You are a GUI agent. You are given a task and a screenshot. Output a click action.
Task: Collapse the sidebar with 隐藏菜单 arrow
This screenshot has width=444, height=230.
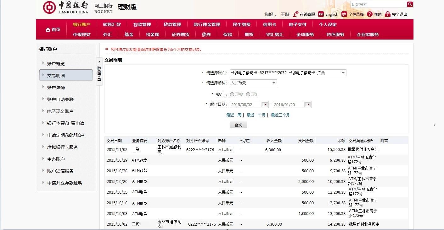tap(99, 63)
